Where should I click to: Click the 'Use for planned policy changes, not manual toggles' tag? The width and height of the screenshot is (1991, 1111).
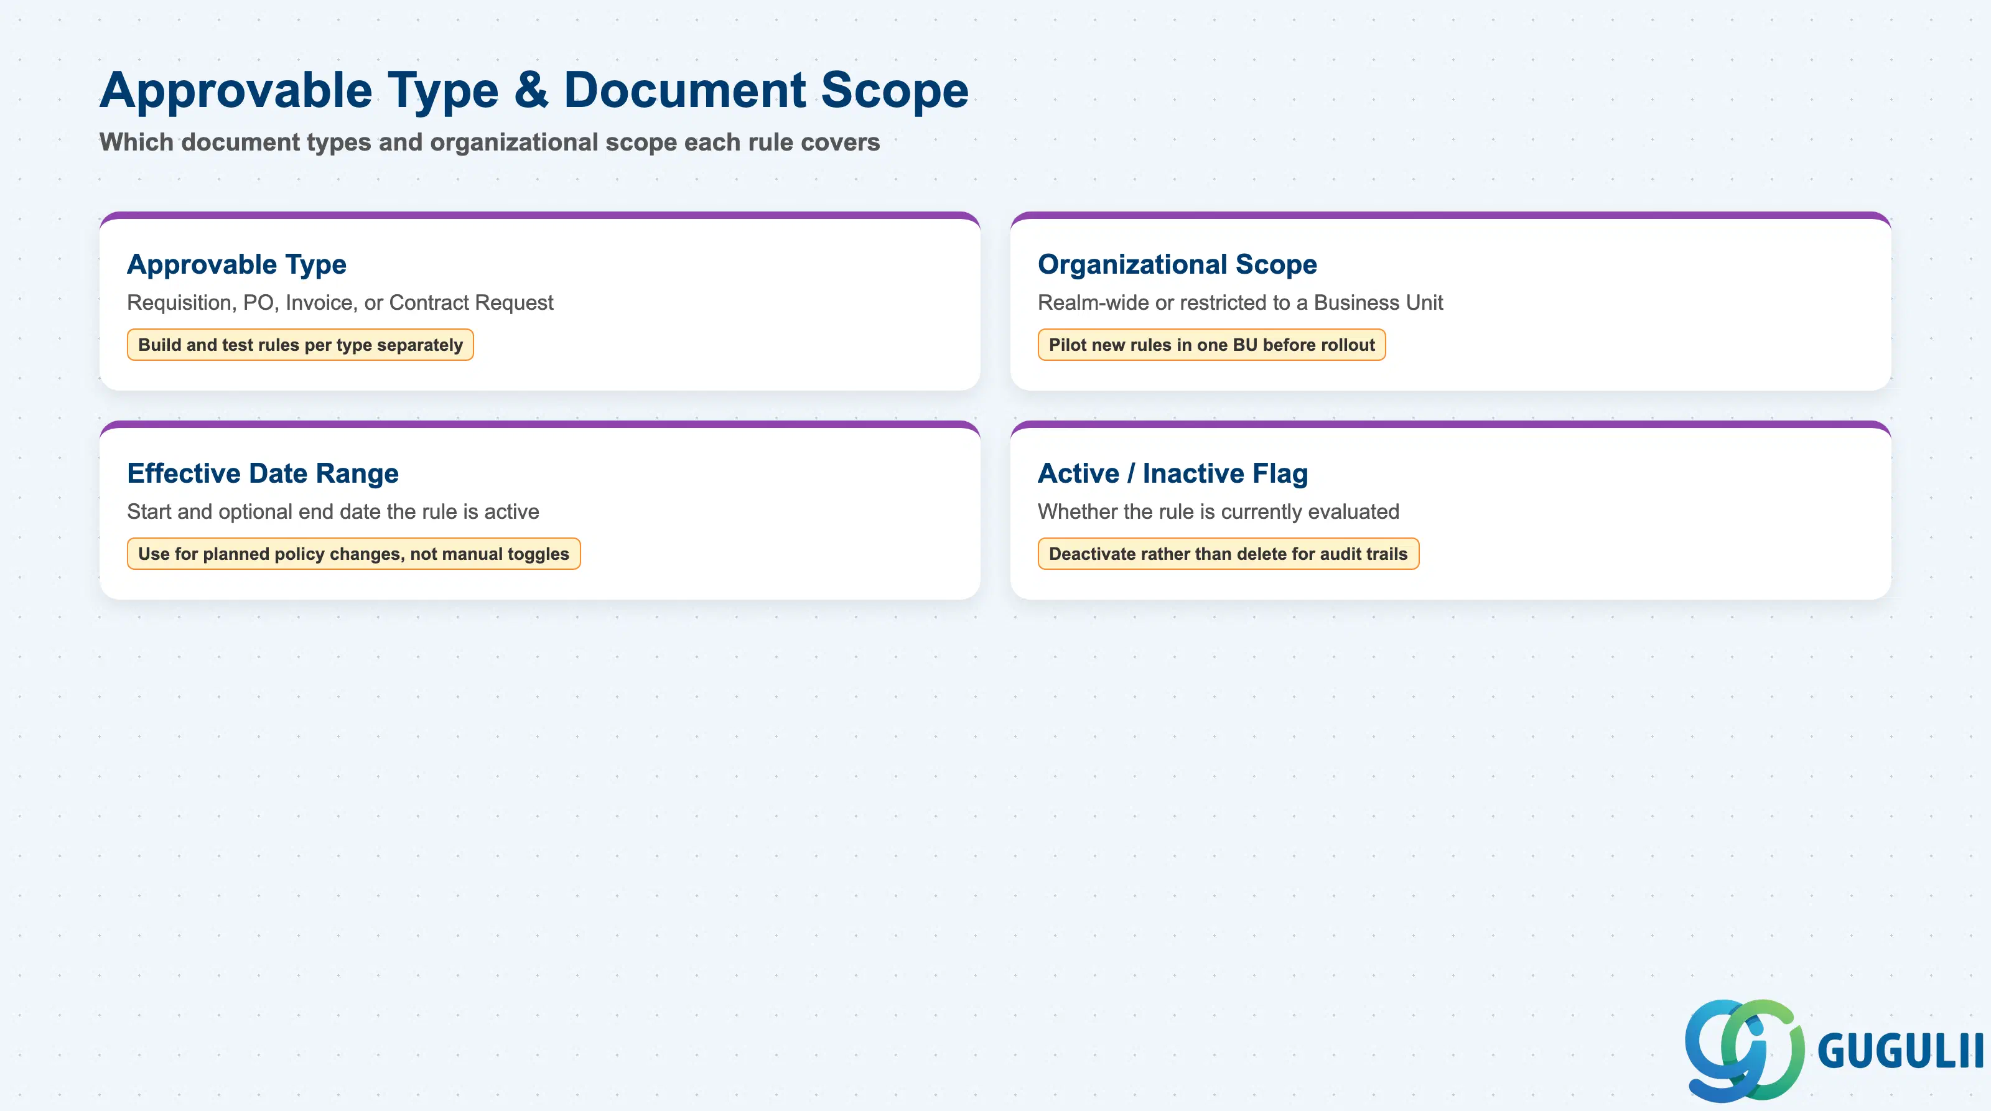353,554
